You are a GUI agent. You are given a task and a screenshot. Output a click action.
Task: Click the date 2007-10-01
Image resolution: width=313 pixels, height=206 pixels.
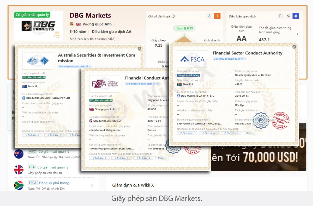[154, 121]
